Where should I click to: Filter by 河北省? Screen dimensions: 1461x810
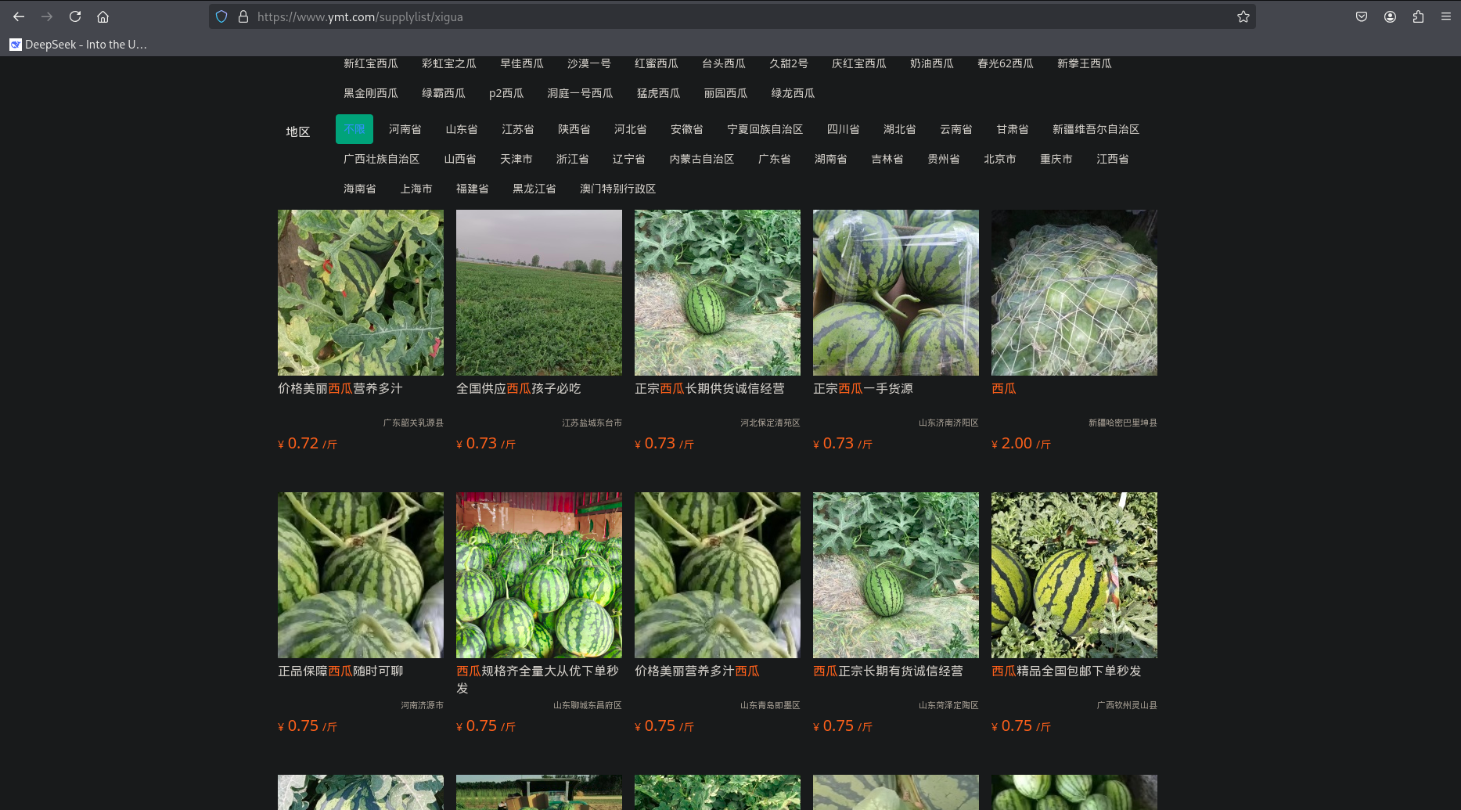point(631,129)
